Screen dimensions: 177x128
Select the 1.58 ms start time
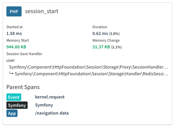pos(14,34)
